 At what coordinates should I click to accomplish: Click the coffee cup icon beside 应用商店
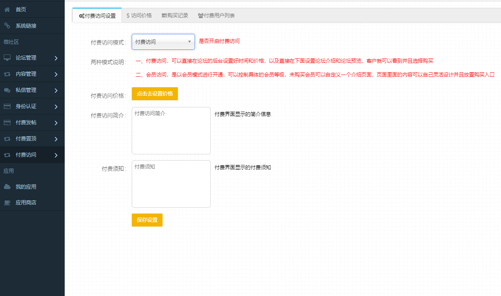tap(7, 202)
